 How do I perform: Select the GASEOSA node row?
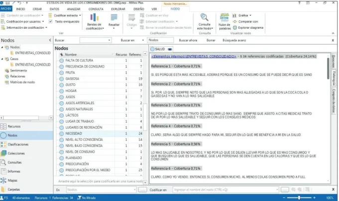tap(101, 79)
